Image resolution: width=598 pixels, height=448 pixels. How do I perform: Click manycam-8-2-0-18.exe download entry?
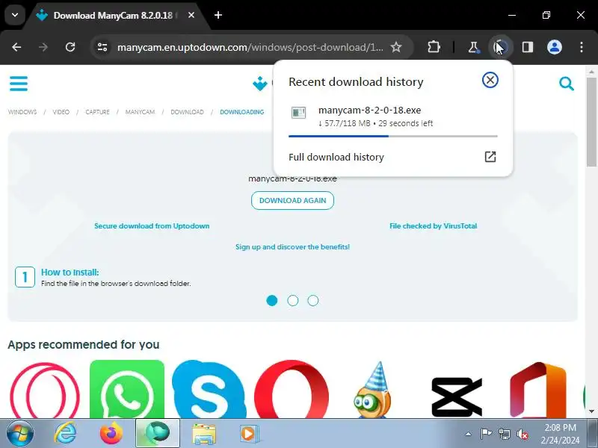[x=393, y=116]
